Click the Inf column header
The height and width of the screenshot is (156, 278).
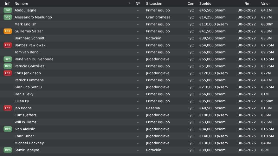pos(7,3)
